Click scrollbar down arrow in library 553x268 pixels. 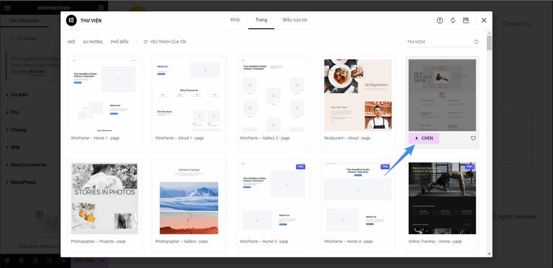point(489,253)
